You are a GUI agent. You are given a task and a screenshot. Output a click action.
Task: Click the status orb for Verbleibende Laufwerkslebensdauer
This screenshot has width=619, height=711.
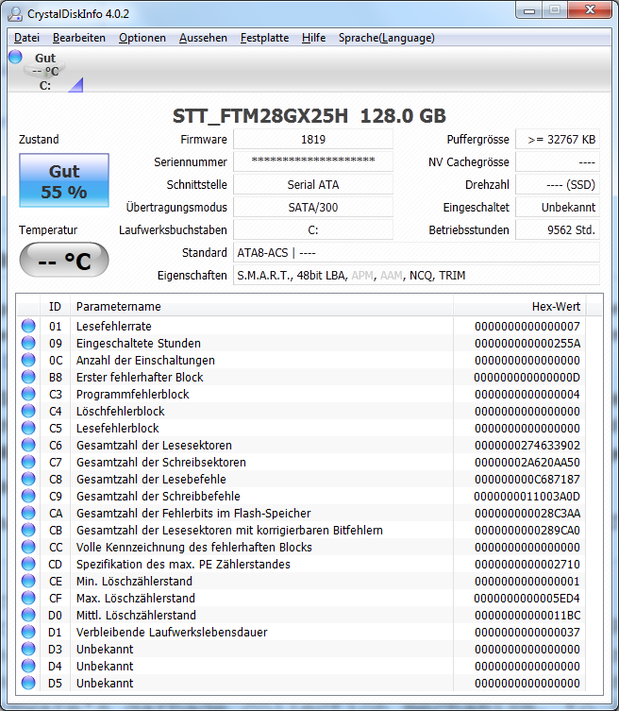[28, 632]
